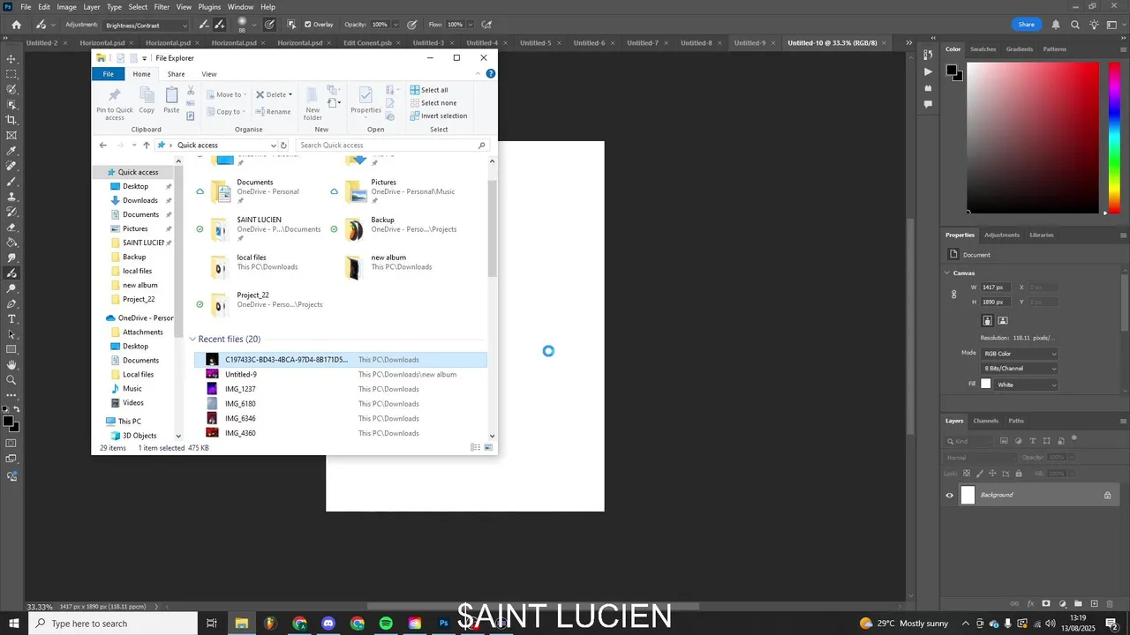Viewport: 1130px width, 635px height.
Task: Click the Share button in Photoshop
Action: 1026,25
